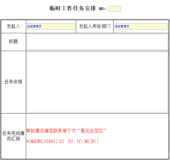The height and width of the screenshot is (160, 170).
Task: Select the 任务完成情况汇报 label cell
Action: pos(13,136)
